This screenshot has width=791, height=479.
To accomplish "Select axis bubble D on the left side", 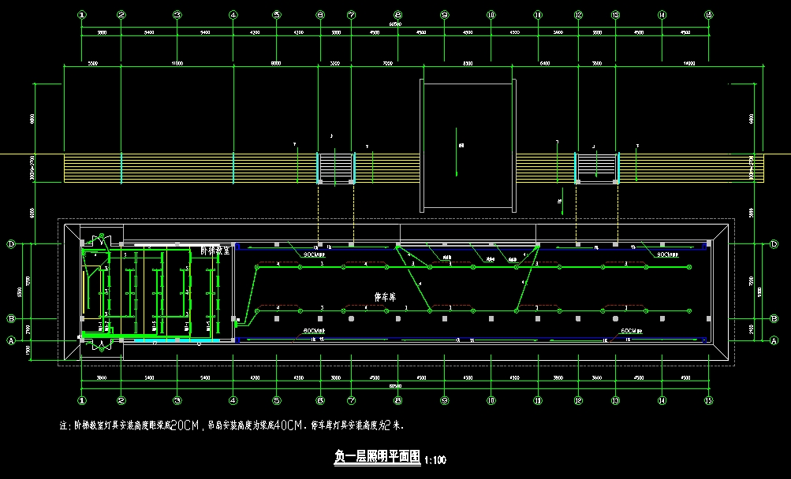I will tap(11, 244).
